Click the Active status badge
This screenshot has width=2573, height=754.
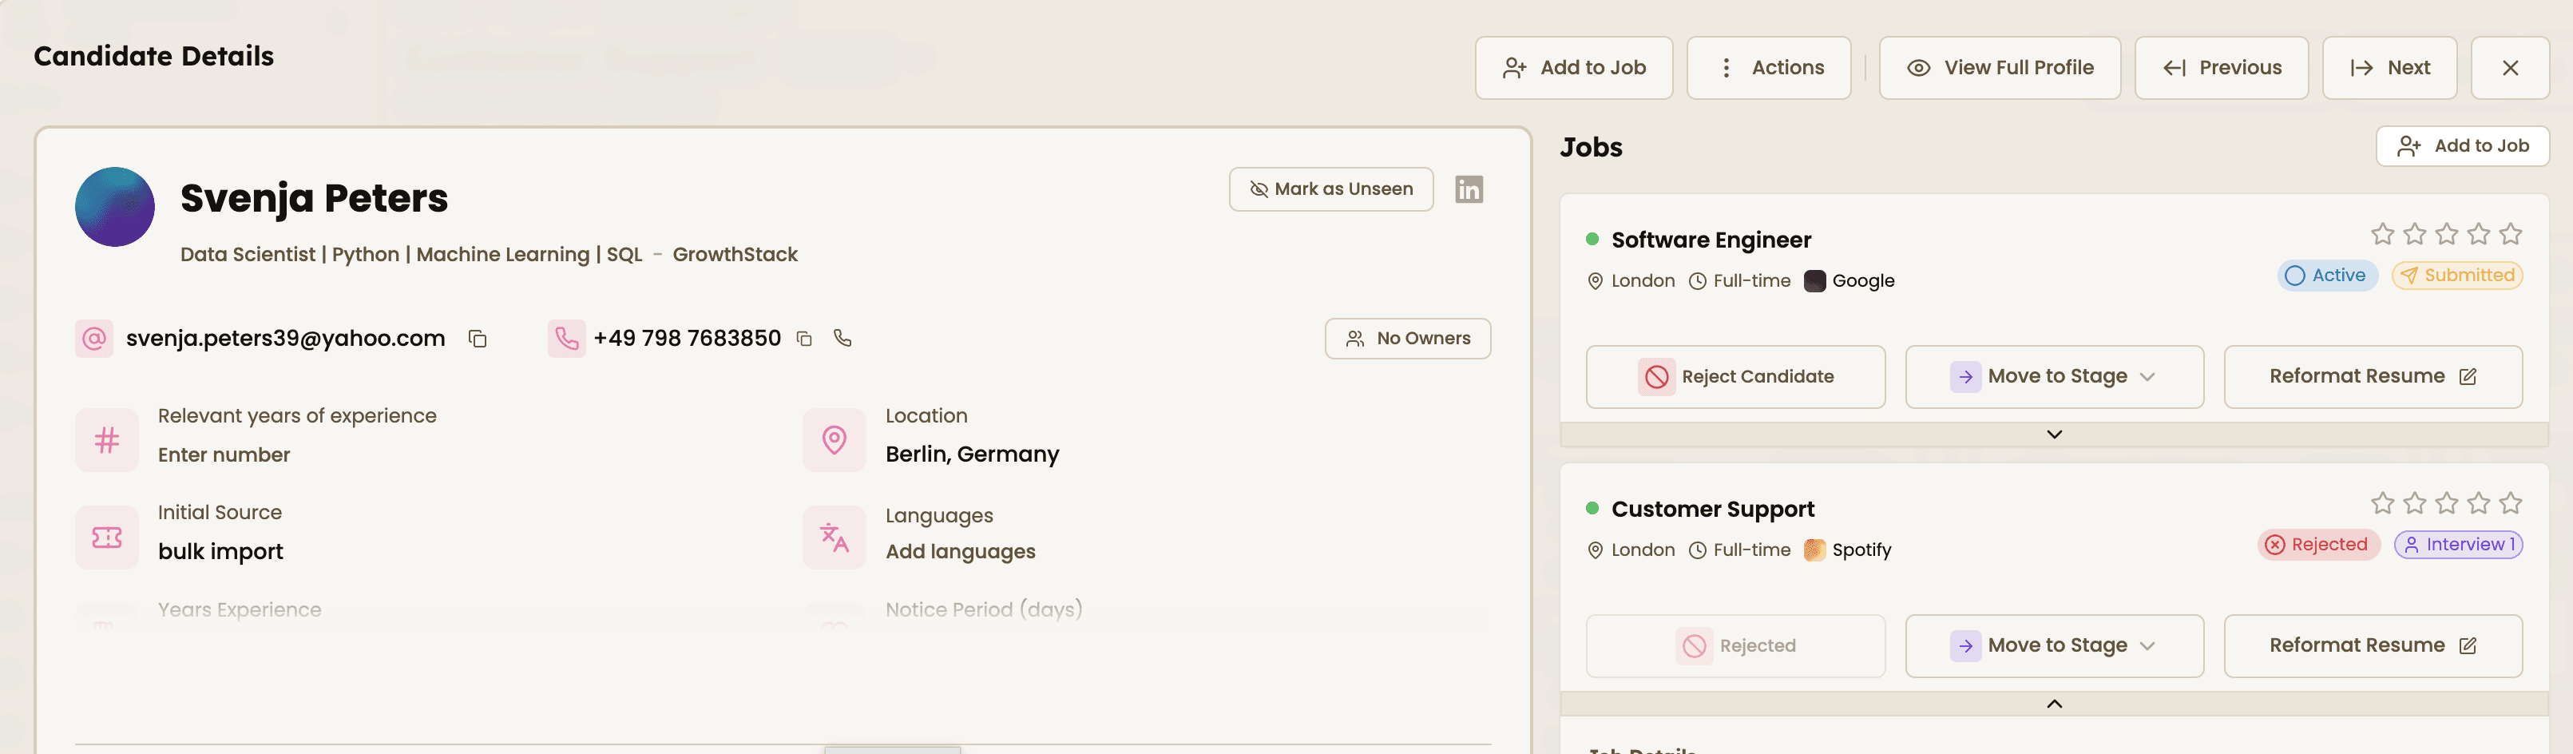pyautogui.click(x=2326, y=276)
